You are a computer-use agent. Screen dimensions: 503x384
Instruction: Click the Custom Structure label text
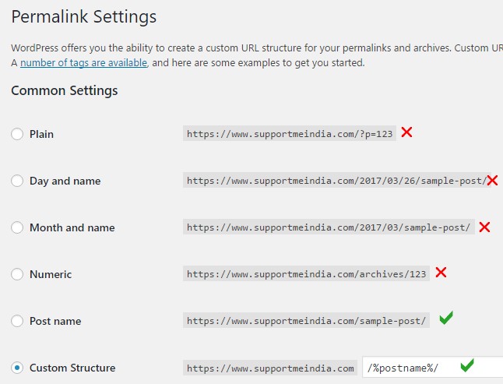[x=72, y=368]
